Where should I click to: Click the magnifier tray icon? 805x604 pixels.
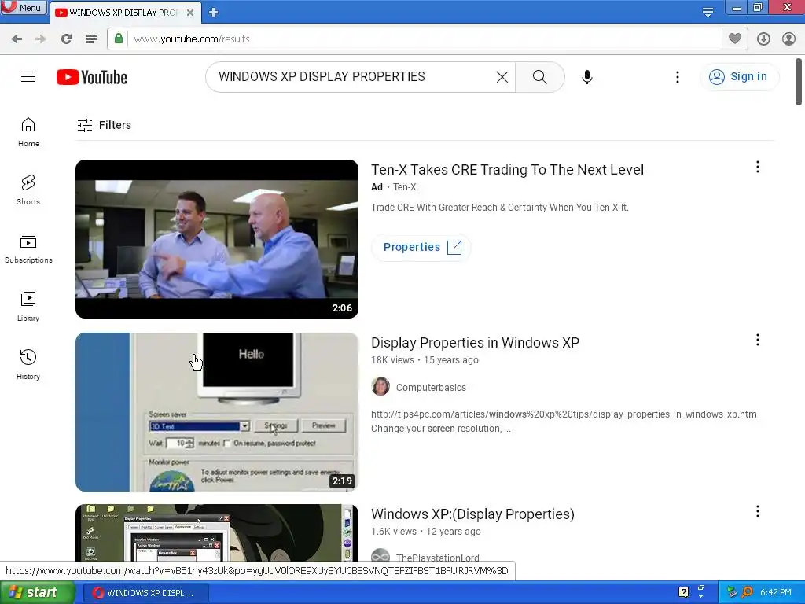tap(748, 593)
